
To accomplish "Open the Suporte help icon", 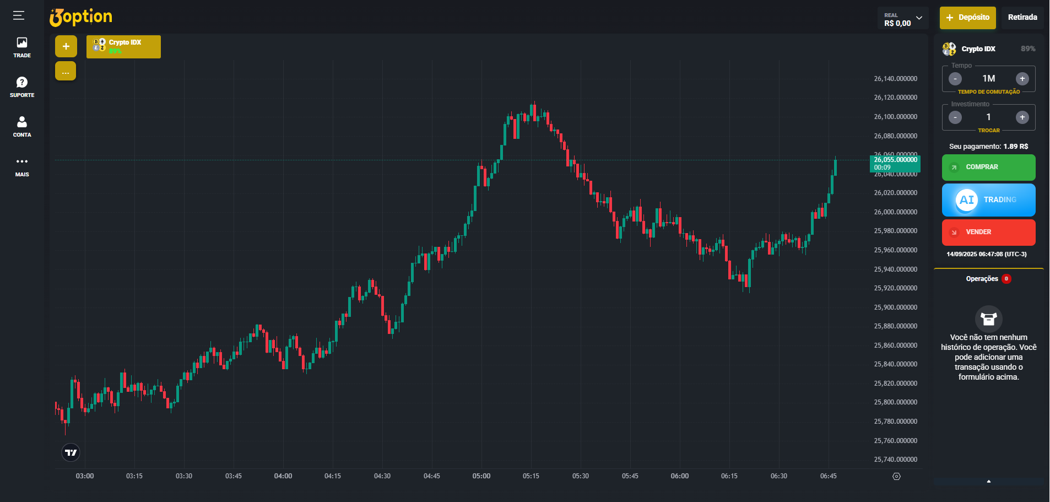I will click(22, 87).
